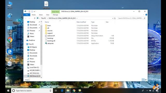Click the support folder icon
Viewport: 166px width, 93px height.
(x=46, y=33)
